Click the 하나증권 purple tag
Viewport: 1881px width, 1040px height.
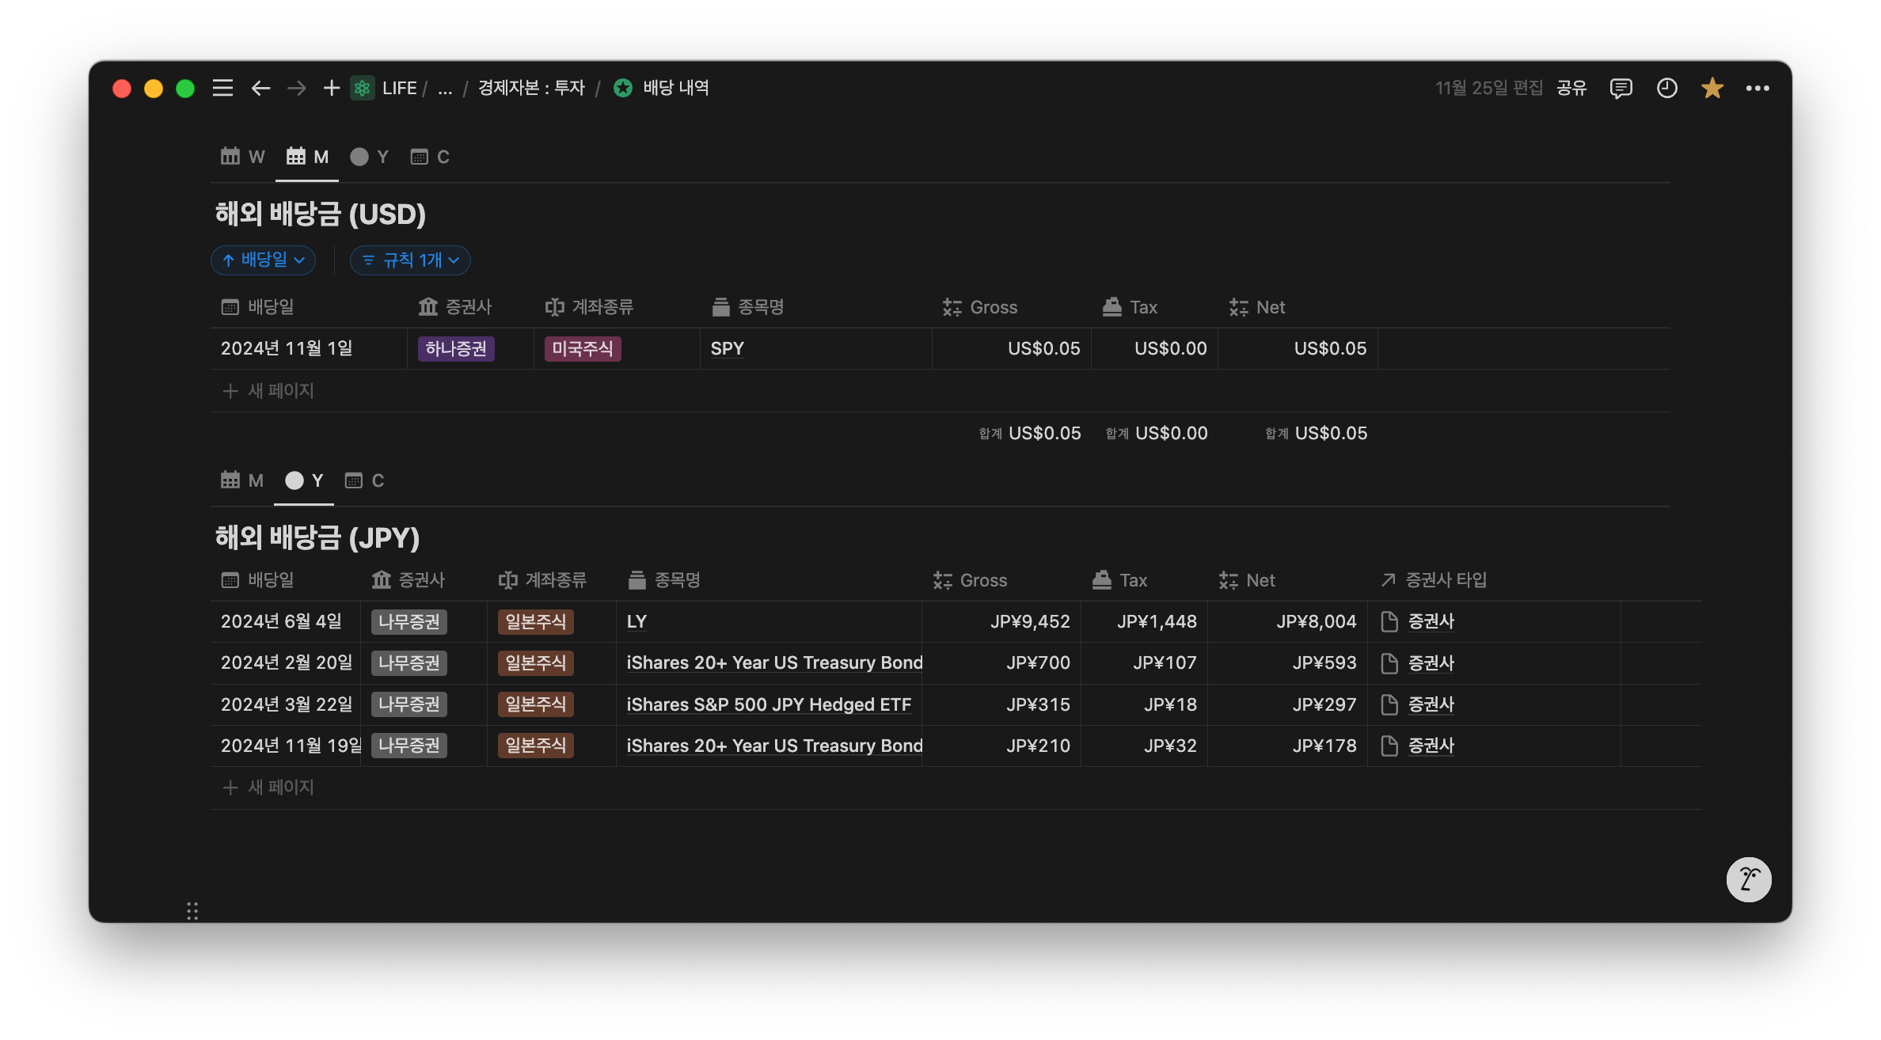(456, 349)
